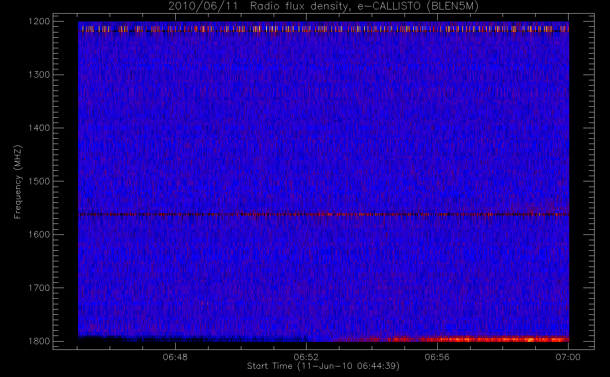Click the 1400 frequency tick label
This screenshot has width=610, height=377.
[39, 128]
